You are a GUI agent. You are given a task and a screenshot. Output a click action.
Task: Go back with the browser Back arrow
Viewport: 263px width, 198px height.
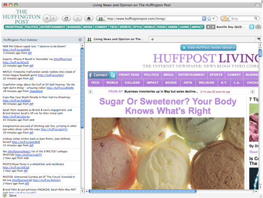point(47,18)
